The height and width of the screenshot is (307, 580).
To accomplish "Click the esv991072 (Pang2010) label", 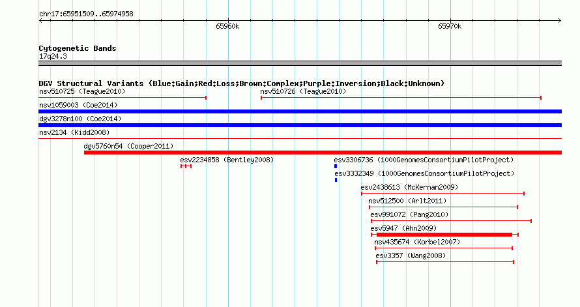I will (x=409, y=214).
